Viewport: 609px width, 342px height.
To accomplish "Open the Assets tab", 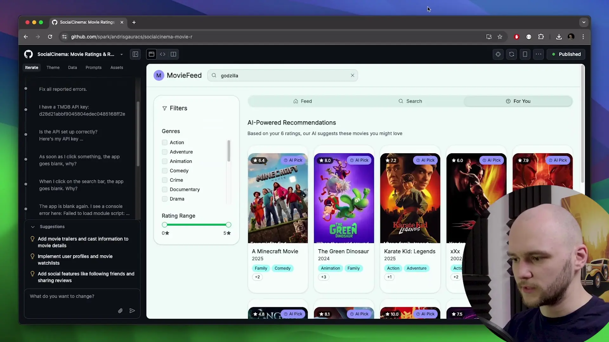I will [x=117, y=67].
